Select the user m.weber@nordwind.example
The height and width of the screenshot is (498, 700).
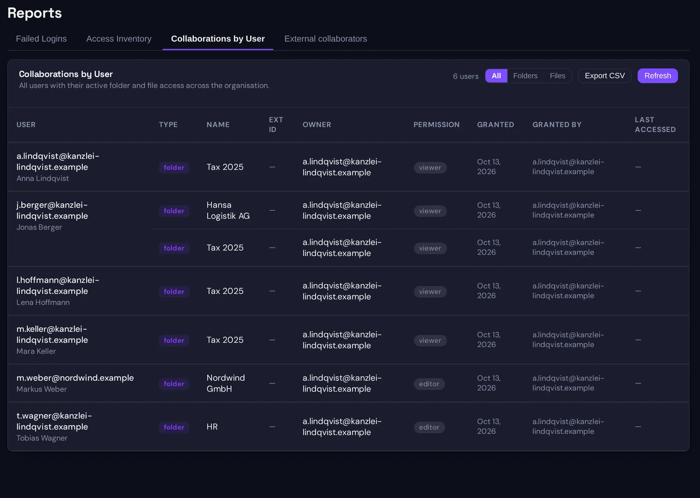75,378
